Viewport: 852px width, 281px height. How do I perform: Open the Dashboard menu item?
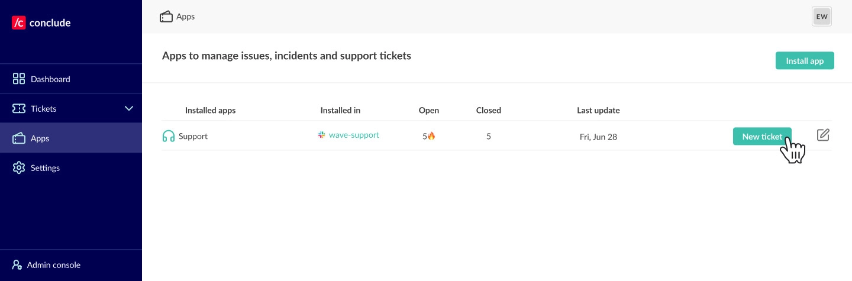tap(50, 79)
